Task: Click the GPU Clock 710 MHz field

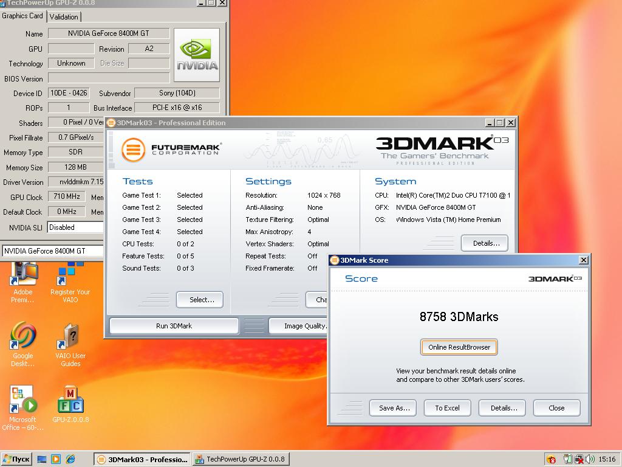Action: [67, 196]
